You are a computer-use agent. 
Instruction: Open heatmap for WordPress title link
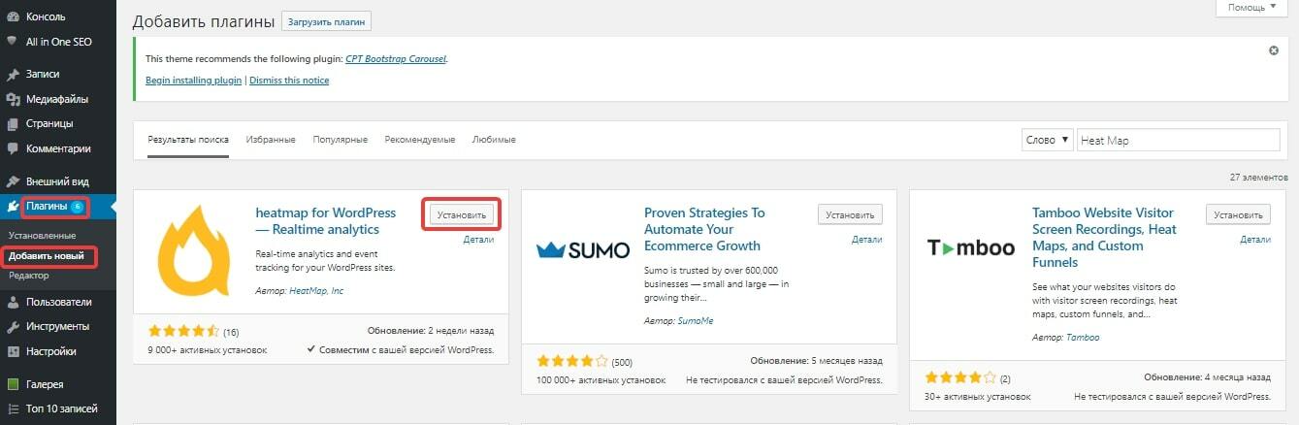tap(325, 221)
